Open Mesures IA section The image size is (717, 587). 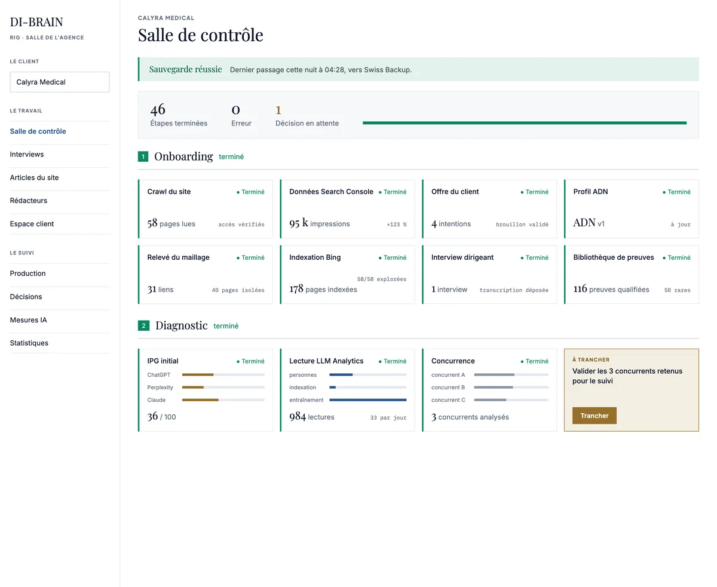(x=60, y=320)
